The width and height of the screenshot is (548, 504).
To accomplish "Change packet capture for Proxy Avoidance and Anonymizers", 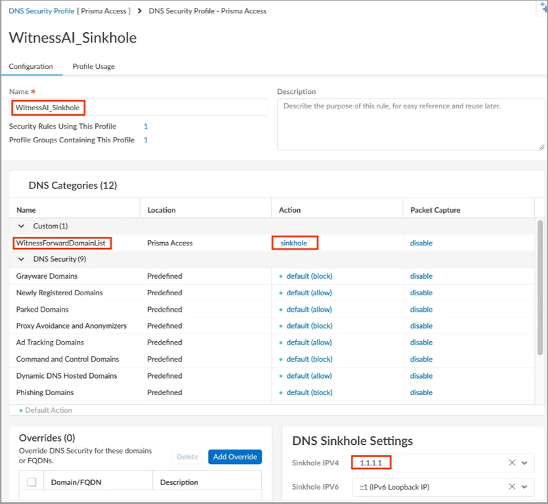I will point(421,325).
